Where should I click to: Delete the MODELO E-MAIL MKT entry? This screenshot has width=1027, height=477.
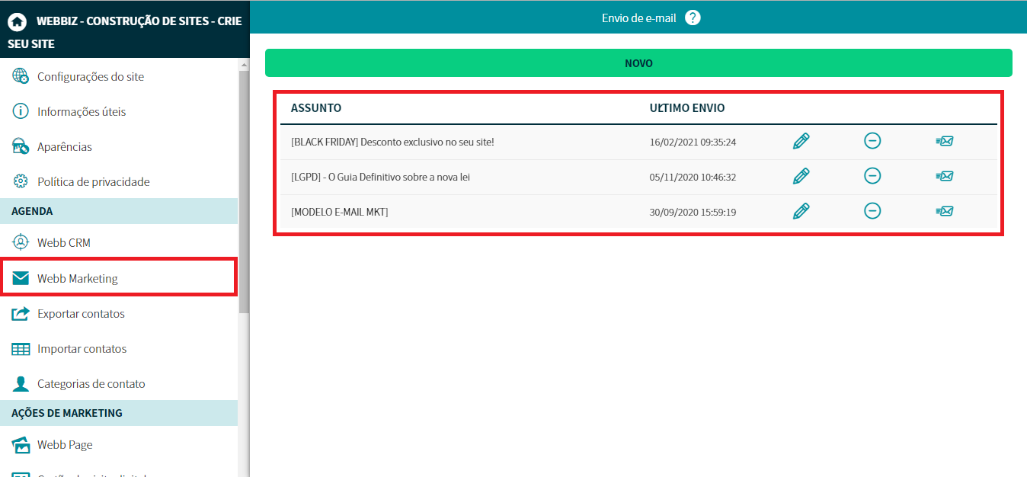(x=872, y=211)
